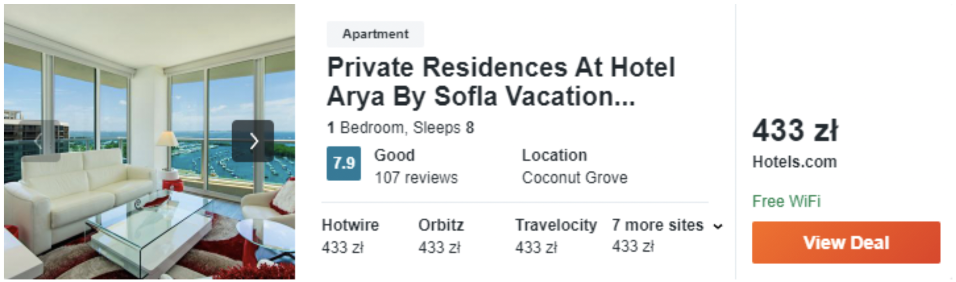
Task: Click the View Deal button
Action: click(846, 242)
